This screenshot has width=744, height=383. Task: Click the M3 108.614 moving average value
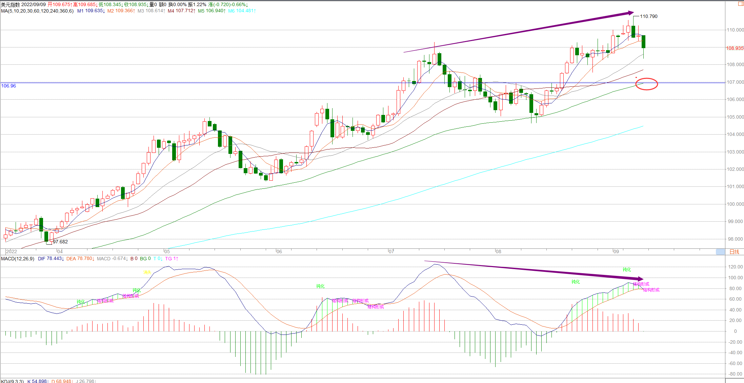(x=151, y=11)
